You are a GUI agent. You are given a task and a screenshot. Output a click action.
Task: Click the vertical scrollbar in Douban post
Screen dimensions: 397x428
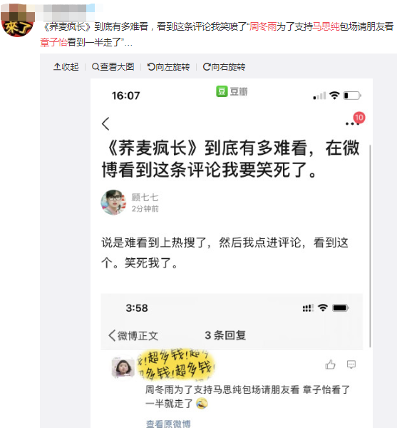[370, 245]
